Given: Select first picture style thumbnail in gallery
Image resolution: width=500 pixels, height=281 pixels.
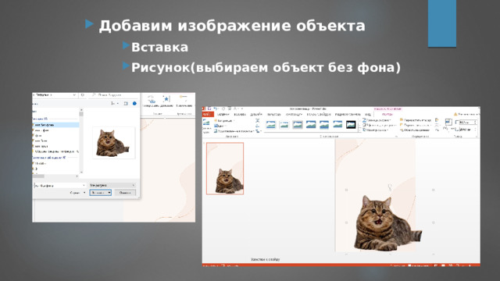Looking at the screenshot, I should click(271, 125).
